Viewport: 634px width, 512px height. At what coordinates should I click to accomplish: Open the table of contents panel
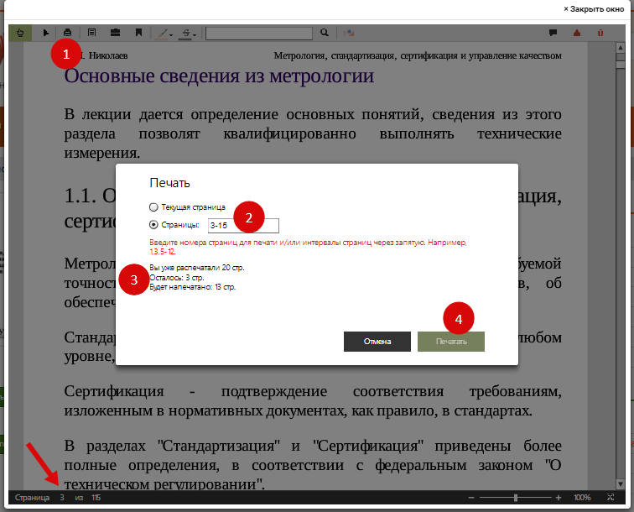91,33
